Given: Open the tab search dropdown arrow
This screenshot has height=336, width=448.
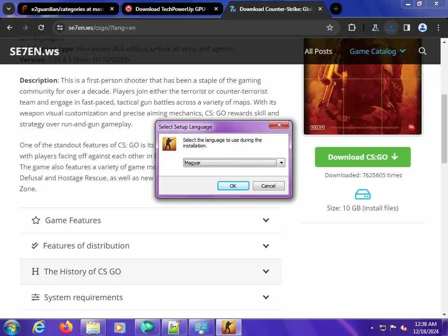Looking at the screenshot, I should 9,9.
